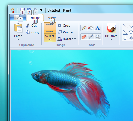Open the Brushes dropdown arrow
Screen dimensions: 133x121
point(111,39)
